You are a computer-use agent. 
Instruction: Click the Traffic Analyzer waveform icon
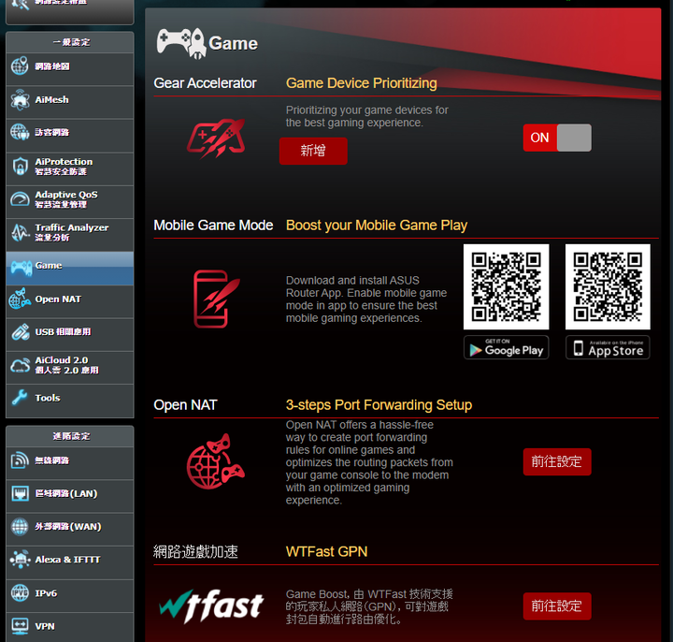click(20, 232)
